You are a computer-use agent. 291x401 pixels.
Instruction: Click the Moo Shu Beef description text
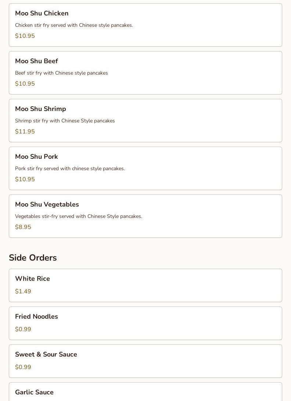(61, 73)
